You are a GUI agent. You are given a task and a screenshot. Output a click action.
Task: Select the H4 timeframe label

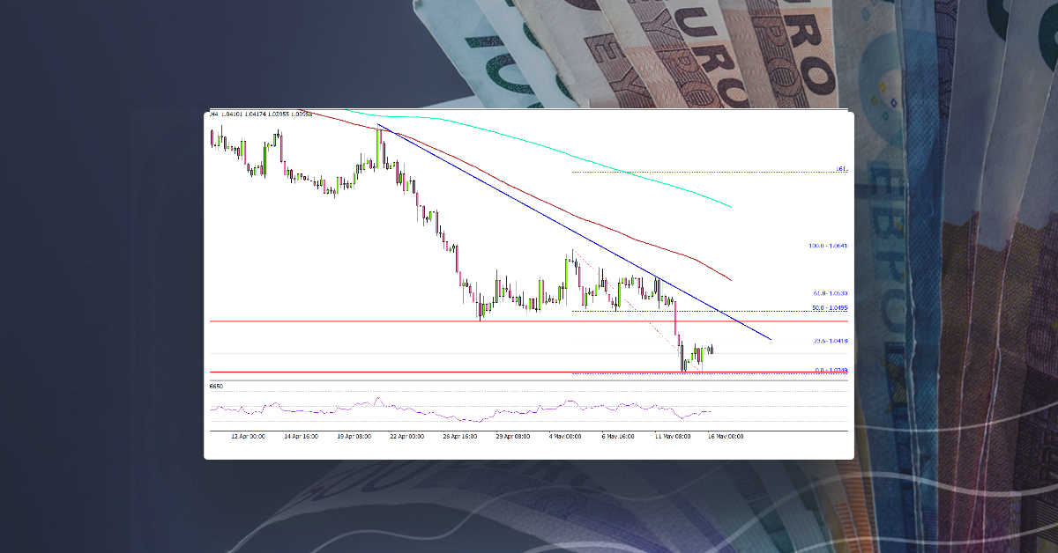point(212,114)
